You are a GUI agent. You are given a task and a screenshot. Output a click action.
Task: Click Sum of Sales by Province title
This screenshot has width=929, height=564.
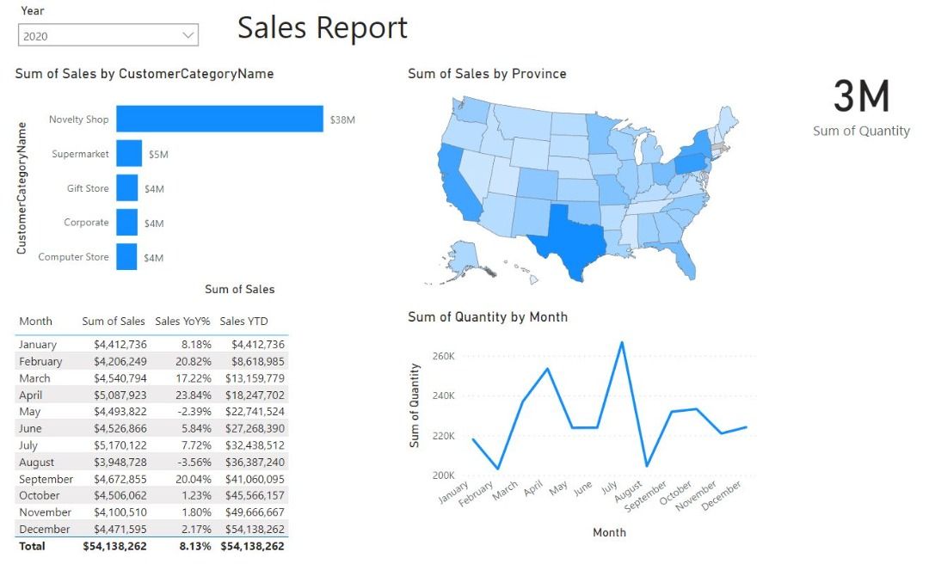[x=487, y=73]
